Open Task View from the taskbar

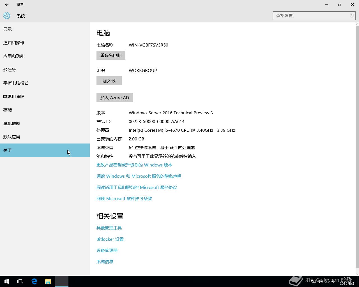[x=20, y=281]
